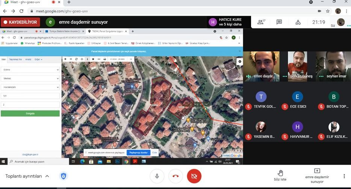Turn the camera back on
This screenshot has width=351, height=189.
click(x=194, y=176)
